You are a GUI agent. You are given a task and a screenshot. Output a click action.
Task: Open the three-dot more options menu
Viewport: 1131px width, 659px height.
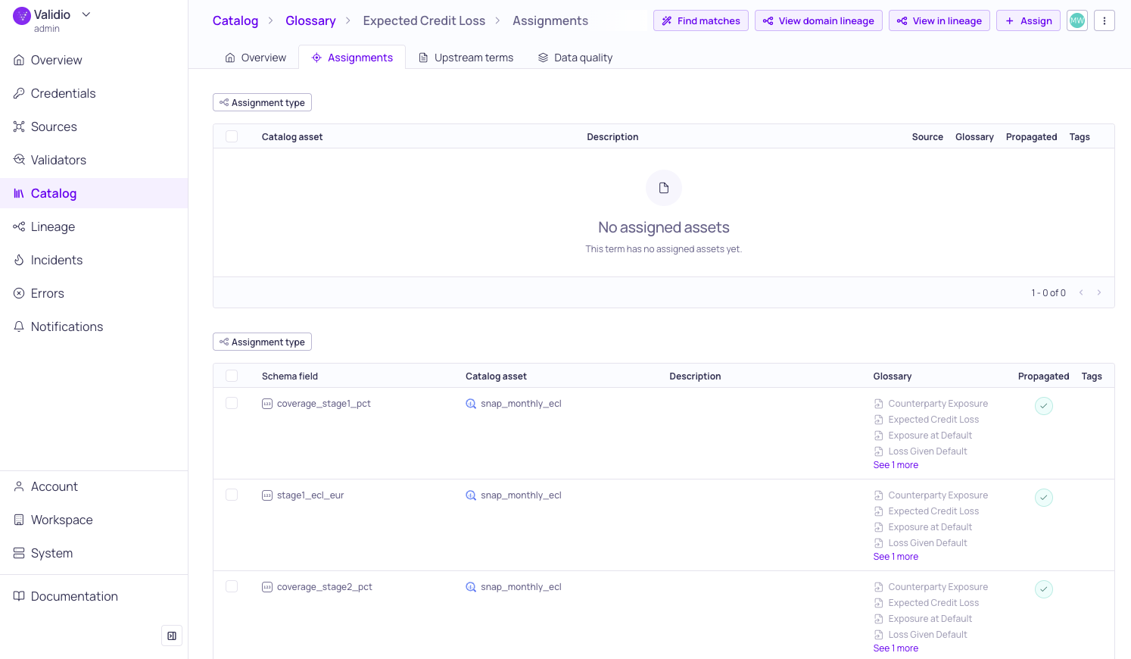click(x=1105, y=20)
